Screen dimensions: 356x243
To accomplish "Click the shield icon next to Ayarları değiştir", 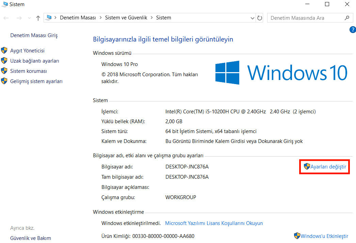I will [x=307, y=166].
